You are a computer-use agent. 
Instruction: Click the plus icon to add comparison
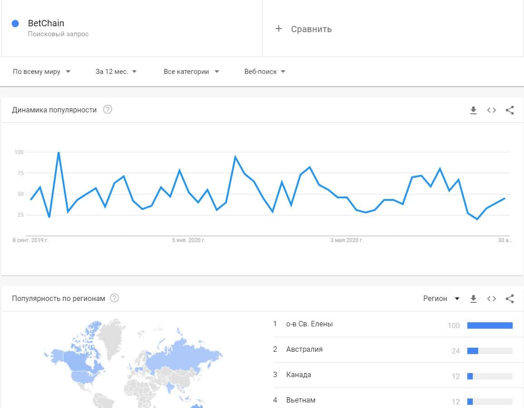[x=279, y=29]
